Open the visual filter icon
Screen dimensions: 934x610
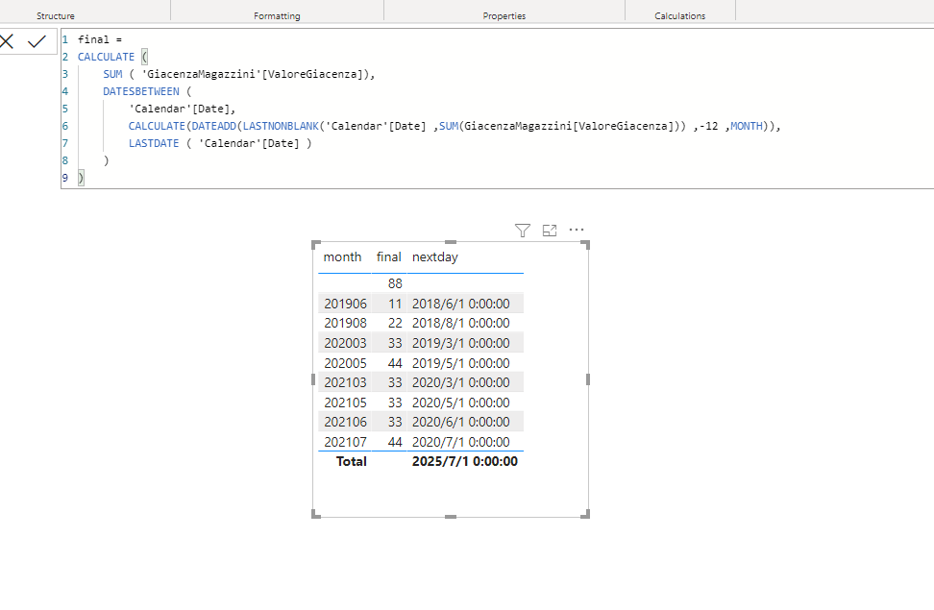pos(523,230)
